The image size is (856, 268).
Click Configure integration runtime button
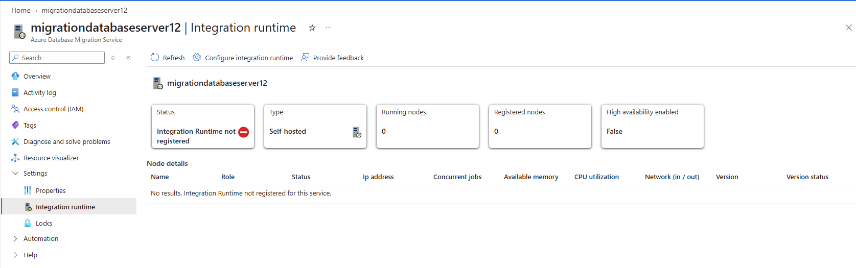243,58
